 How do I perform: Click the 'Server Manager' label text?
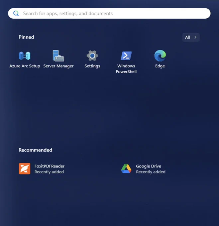coord(58,66)
